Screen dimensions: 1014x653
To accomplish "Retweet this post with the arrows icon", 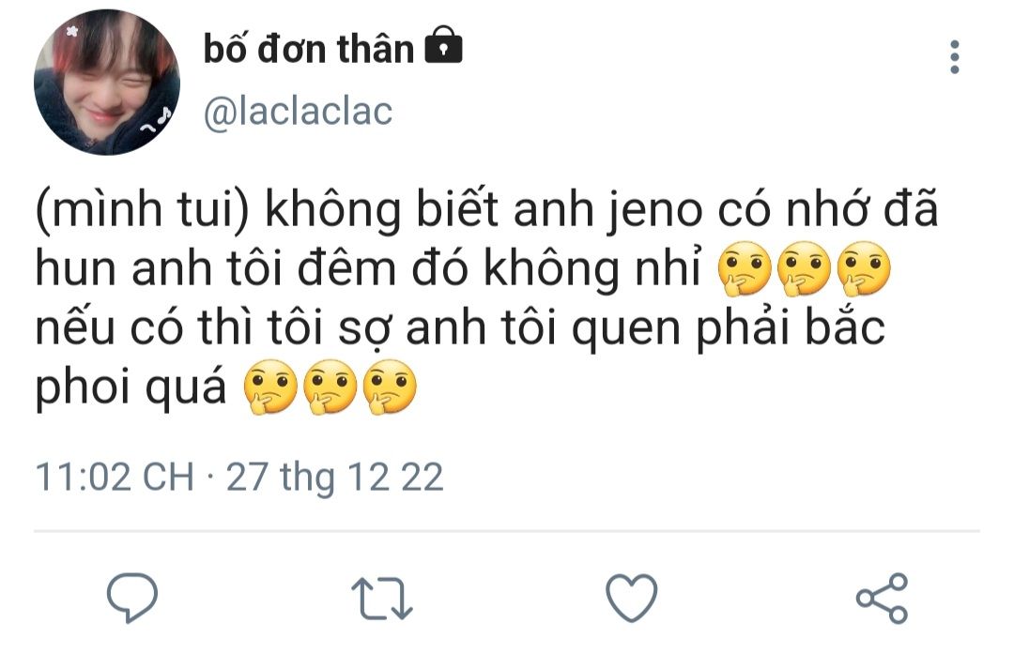I will click(x=381, y=599).
